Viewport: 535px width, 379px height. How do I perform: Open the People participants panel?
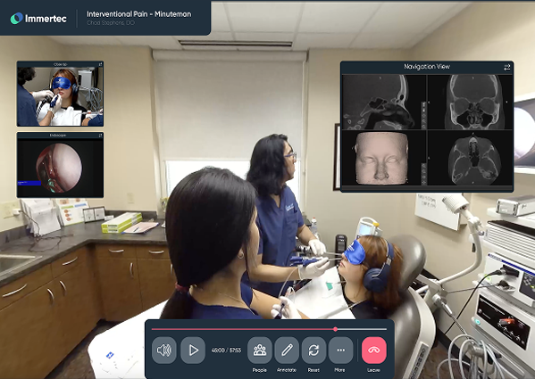click(260, 350)
